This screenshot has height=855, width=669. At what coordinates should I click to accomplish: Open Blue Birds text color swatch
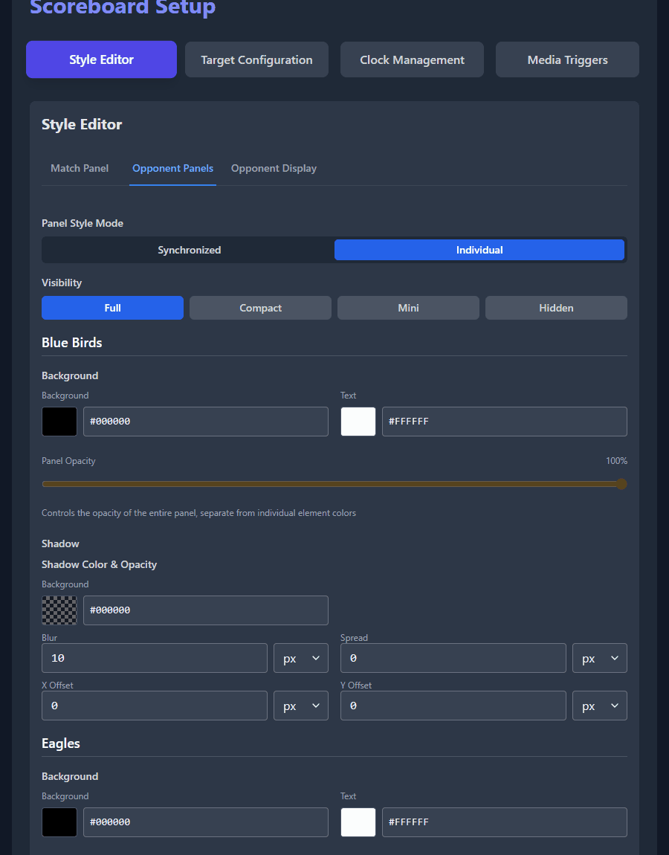point(358,422)
